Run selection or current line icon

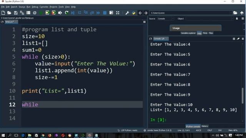[60, 13]
